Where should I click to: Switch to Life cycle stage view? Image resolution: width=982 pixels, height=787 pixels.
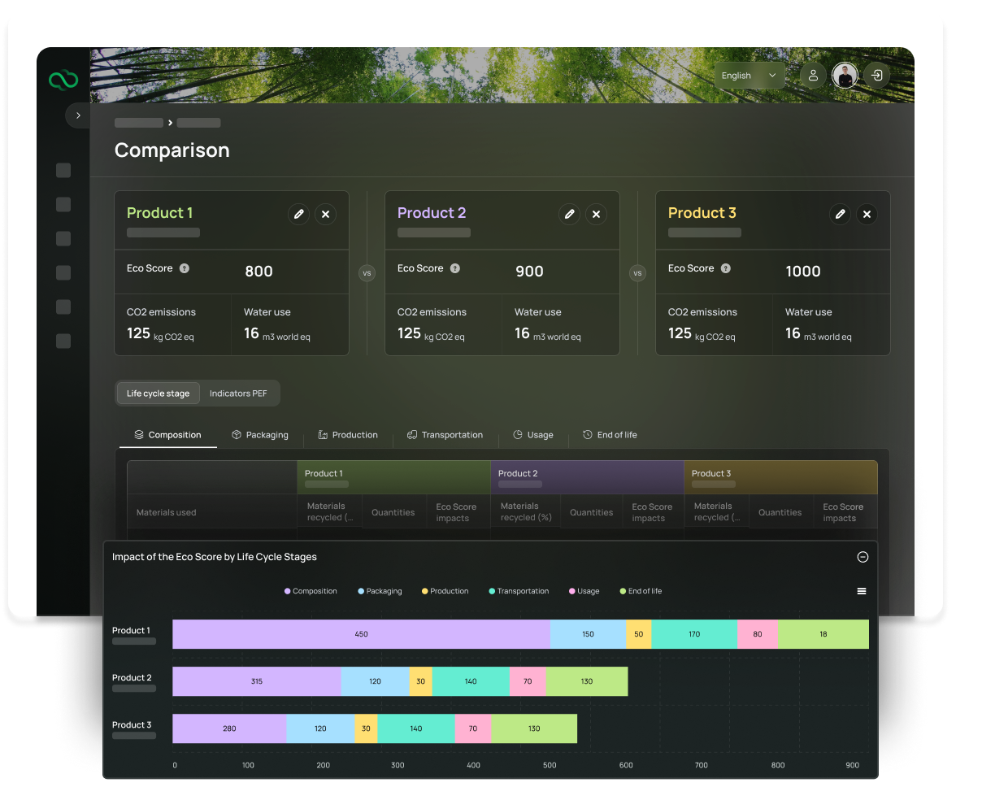158,393
